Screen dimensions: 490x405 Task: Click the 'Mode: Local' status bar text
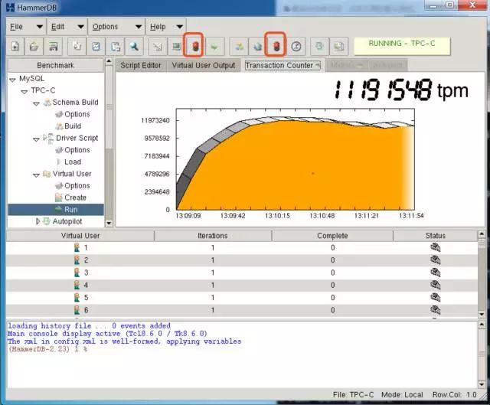point(402,395)
